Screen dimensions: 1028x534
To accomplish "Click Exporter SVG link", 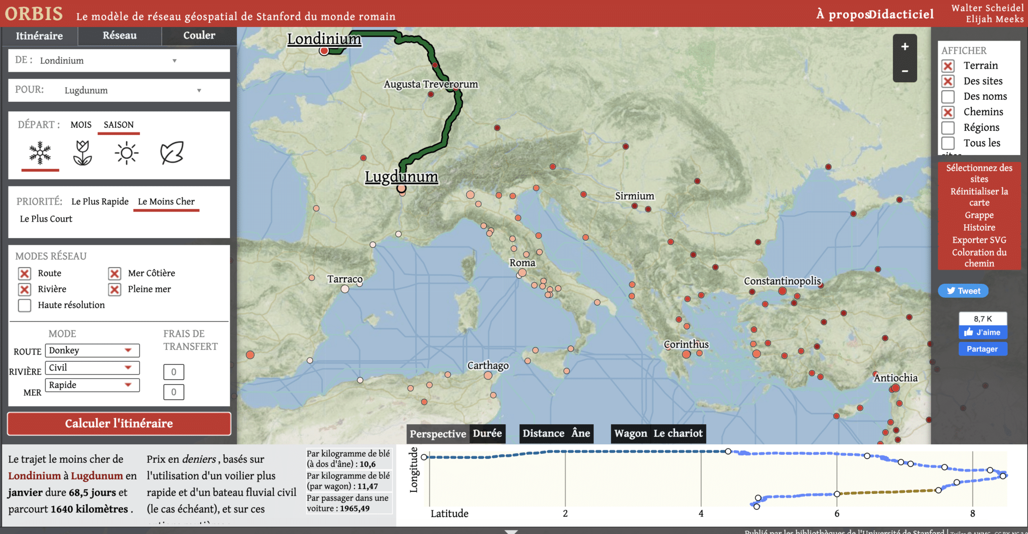I will click(x=979, y=240).
